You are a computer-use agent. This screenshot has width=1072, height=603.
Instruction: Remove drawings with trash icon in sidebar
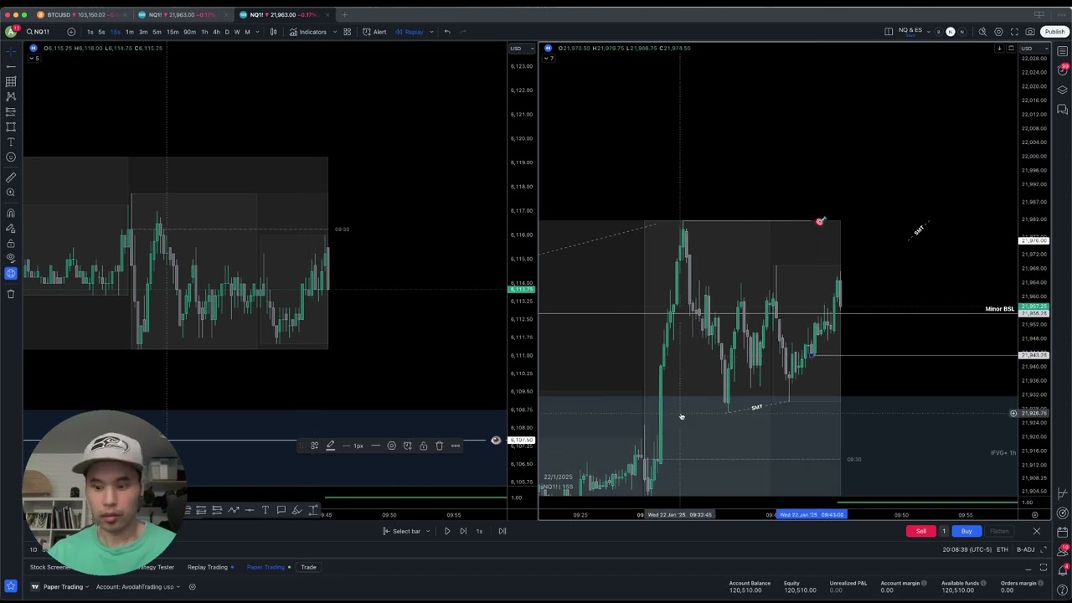click(11, 294)
